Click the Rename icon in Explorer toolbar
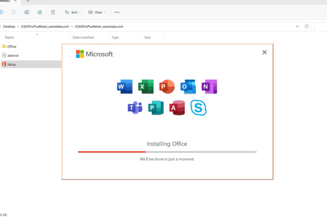 [x=27, y=12]
